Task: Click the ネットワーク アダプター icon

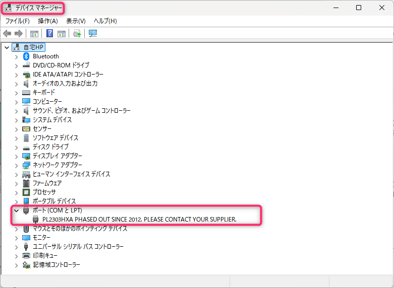Action: [x=26, y=165]
